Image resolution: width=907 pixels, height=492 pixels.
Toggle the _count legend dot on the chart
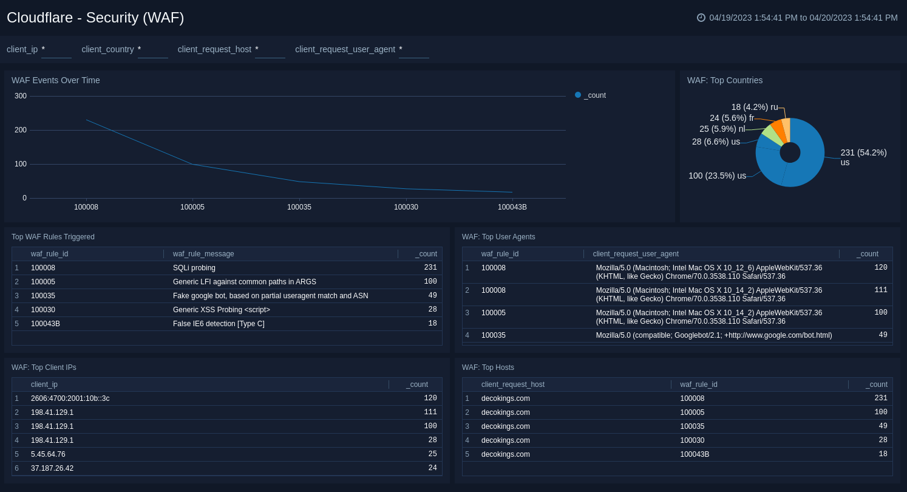tap(577, 95)
